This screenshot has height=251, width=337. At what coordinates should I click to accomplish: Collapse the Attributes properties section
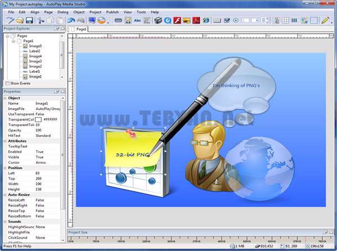pos(5,141)
